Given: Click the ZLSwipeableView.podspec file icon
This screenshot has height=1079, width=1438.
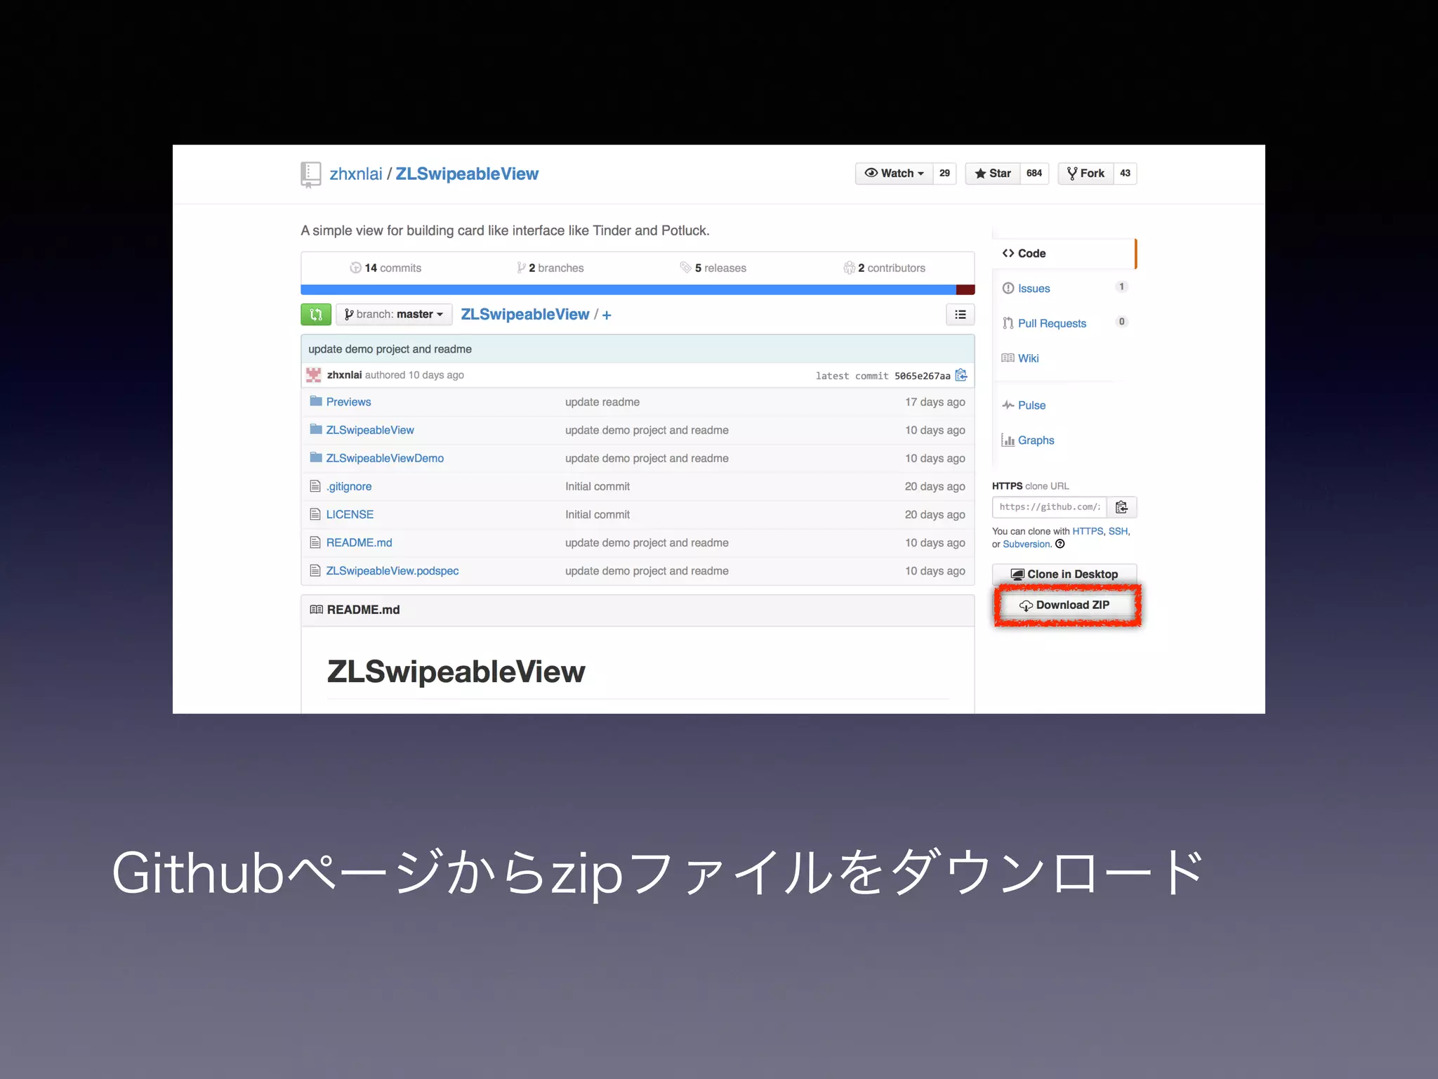Looking at the screenshot, I should tap(315, 570).
